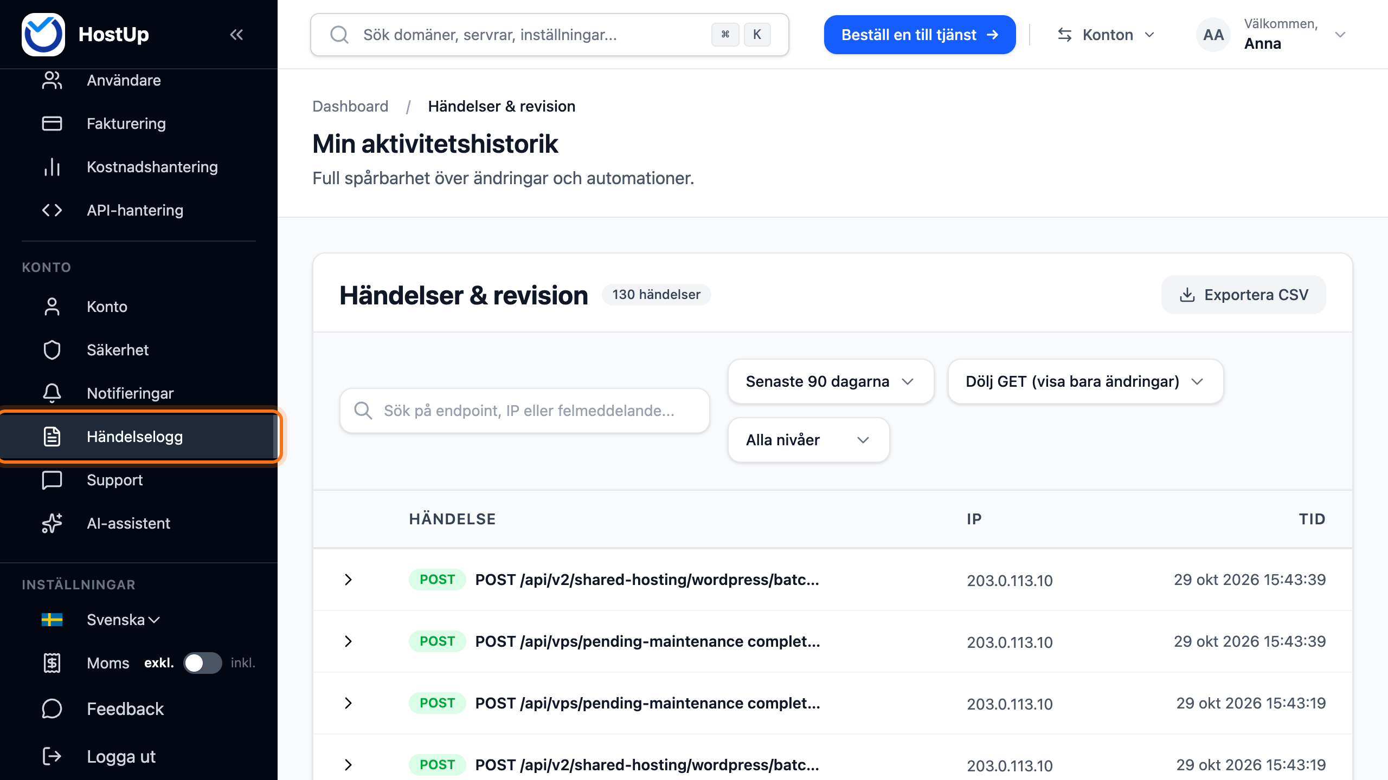Click the AA user avatar

point(1213,35)
